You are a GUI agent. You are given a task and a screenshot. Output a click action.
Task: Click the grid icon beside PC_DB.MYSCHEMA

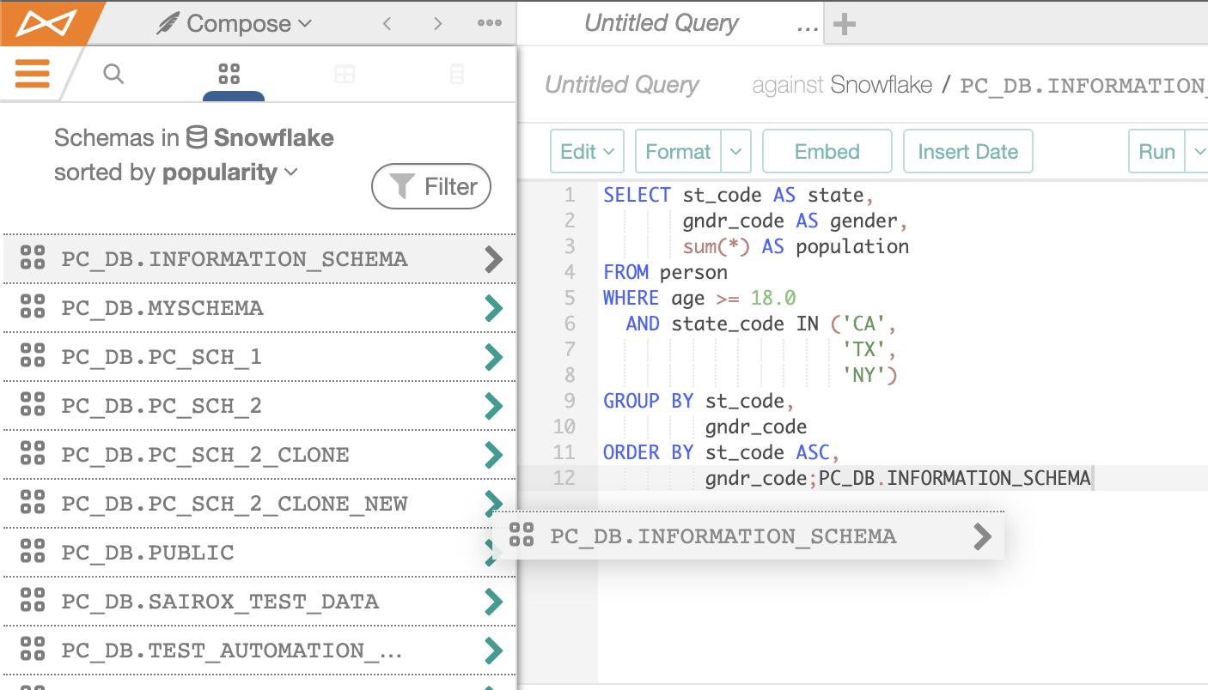click(x=33, y=306)
